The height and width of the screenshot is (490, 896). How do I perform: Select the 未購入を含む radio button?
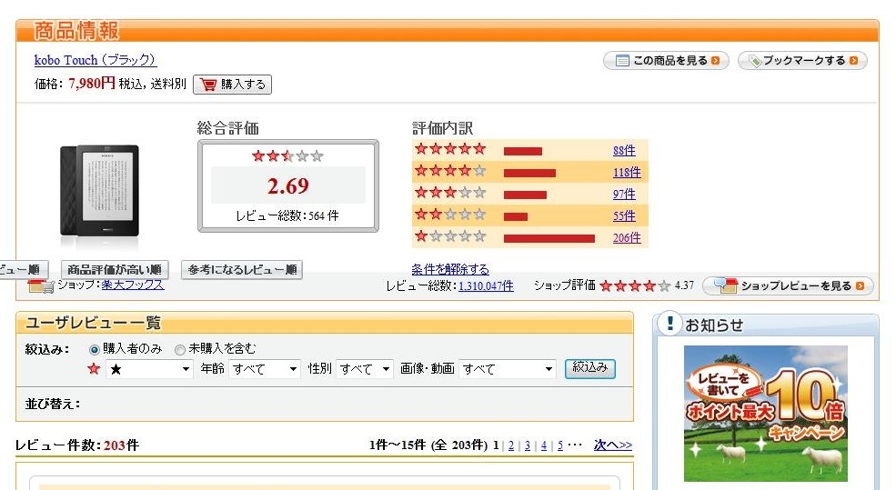coord(180,349)
